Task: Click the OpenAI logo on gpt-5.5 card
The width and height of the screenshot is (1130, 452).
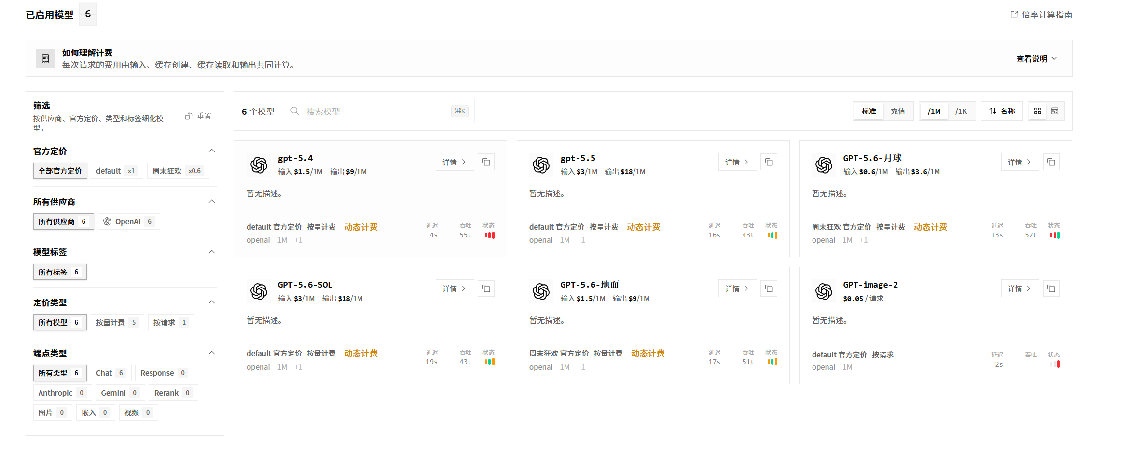Action: click(x=541, y=165)
